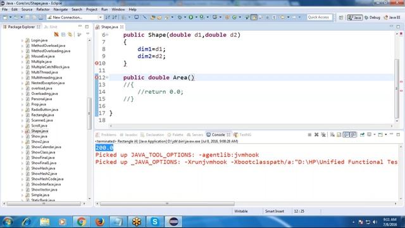Screen dimensions: 405x228
Task: Expand the Shape.java tree node
Action: point(22,131)
